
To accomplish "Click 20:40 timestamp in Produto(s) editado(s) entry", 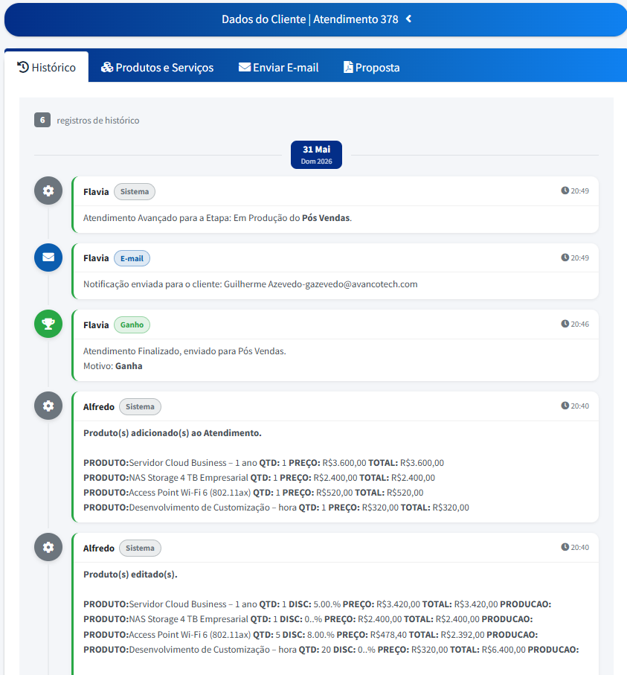I will pyautogui.click(x=579, y=548).
